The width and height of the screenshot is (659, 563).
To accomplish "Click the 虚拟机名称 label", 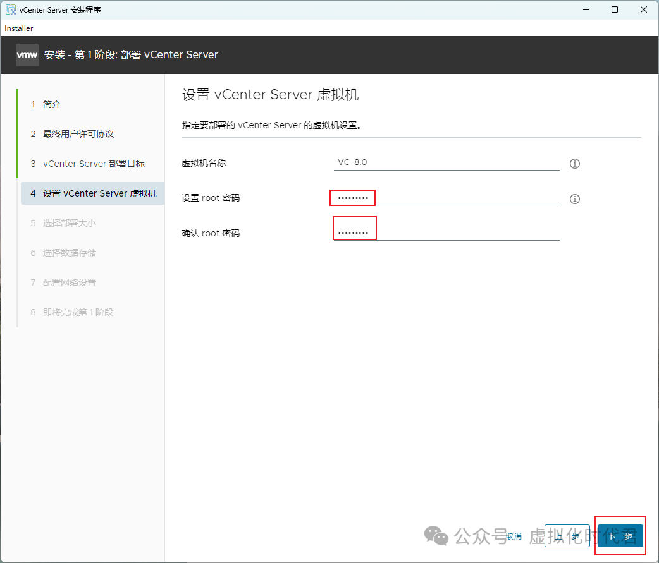I will coord(204,163).
